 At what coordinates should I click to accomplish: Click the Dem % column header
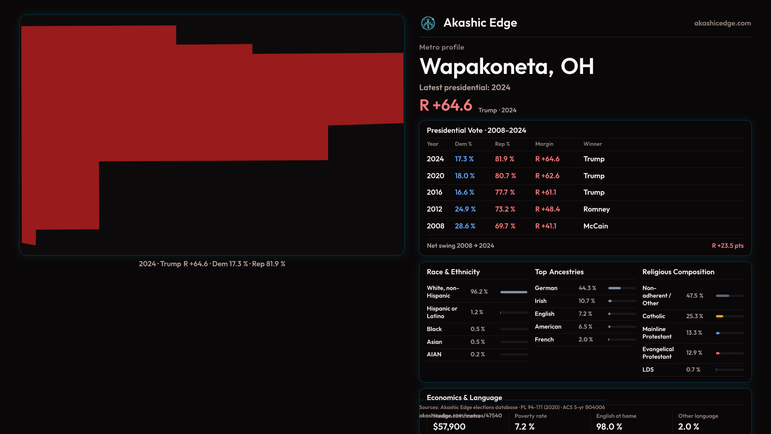tap(463, 144)
